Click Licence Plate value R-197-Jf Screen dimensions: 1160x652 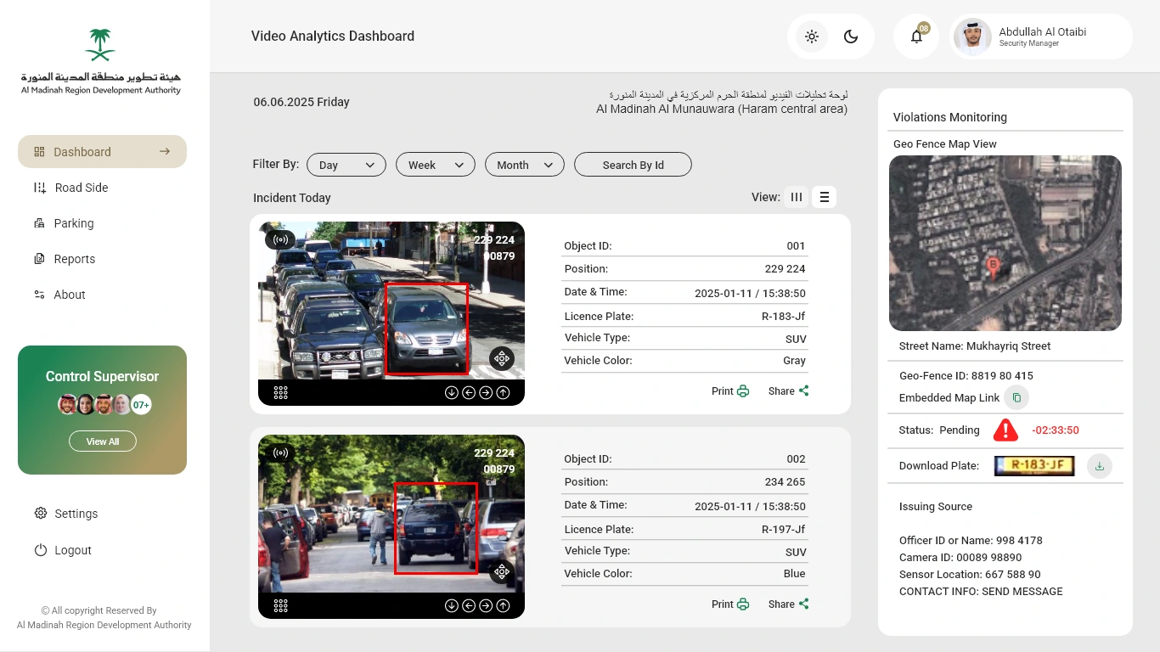tap(783, 529)
